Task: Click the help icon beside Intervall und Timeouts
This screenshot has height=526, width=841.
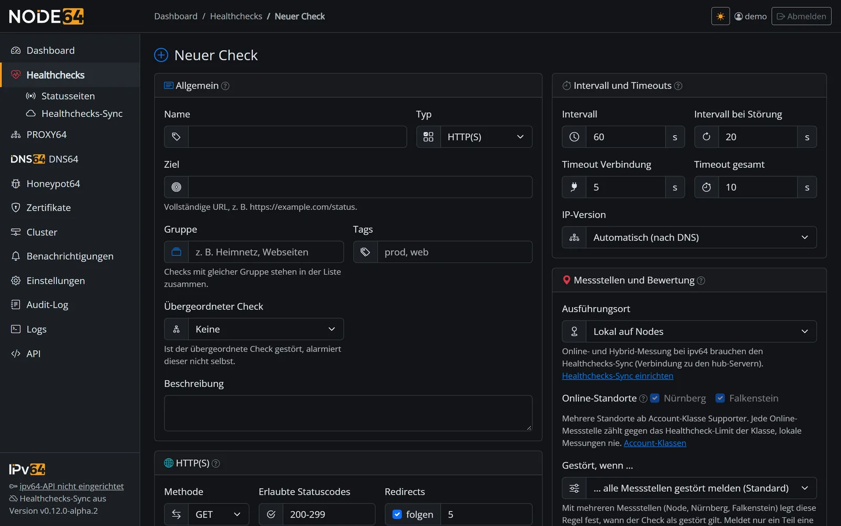Action: point(678,86)
